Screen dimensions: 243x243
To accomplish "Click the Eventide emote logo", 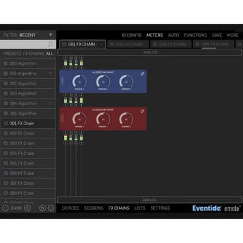I will coord(217,208).
